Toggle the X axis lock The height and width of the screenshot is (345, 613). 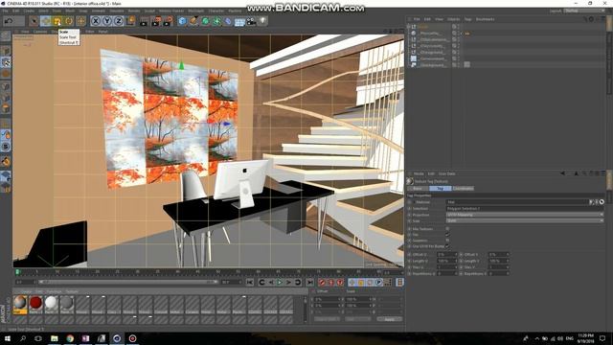point(96,21)
